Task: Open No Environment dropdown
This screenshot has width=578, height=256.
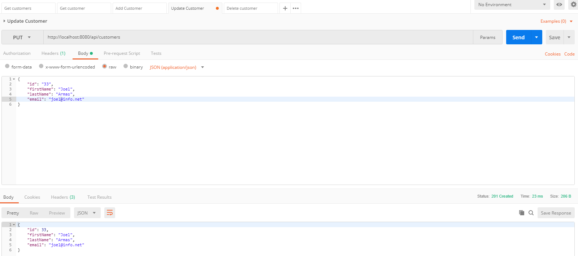Action: (512, 5)
